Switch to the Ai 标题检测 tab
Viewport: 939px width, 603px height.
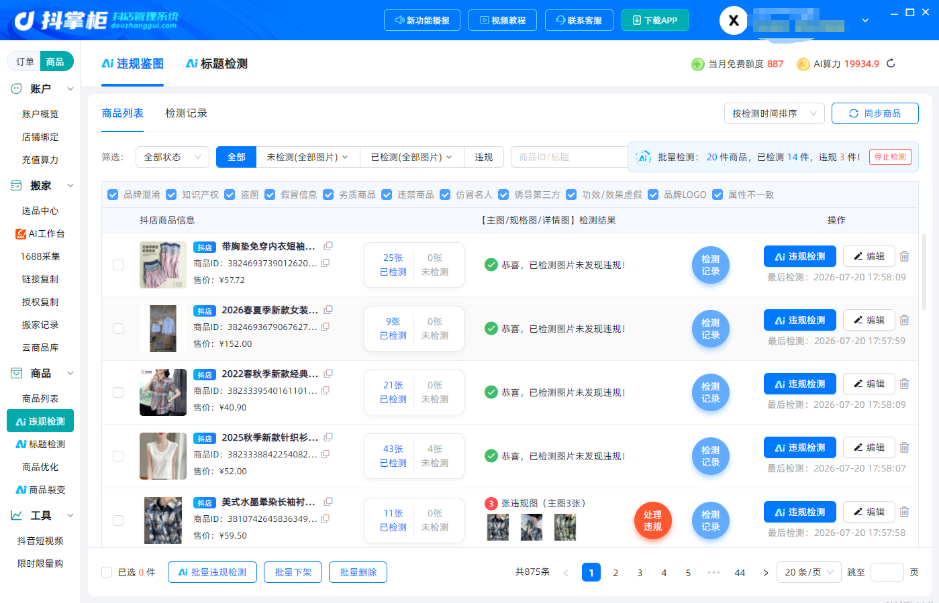[216, 64]
